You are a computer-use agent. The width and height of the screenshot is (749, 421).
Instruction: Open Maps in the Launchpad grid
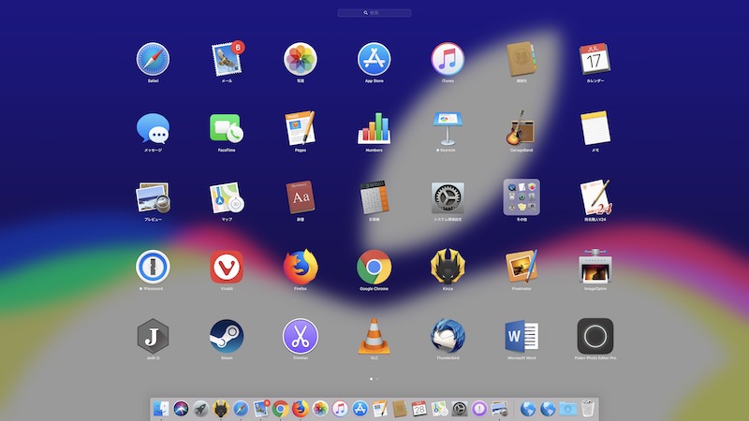(x=227, y=197)
